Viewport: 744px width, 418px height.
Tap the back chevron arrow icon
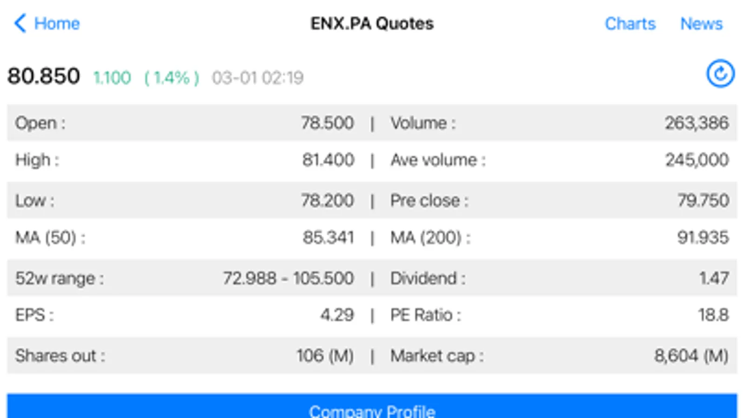[20, 23]
